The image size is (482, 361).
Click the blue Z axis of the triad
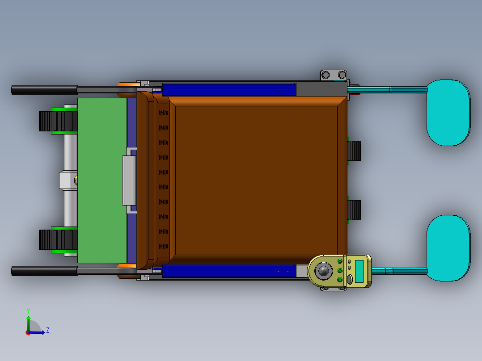click(x=37, y=332)
